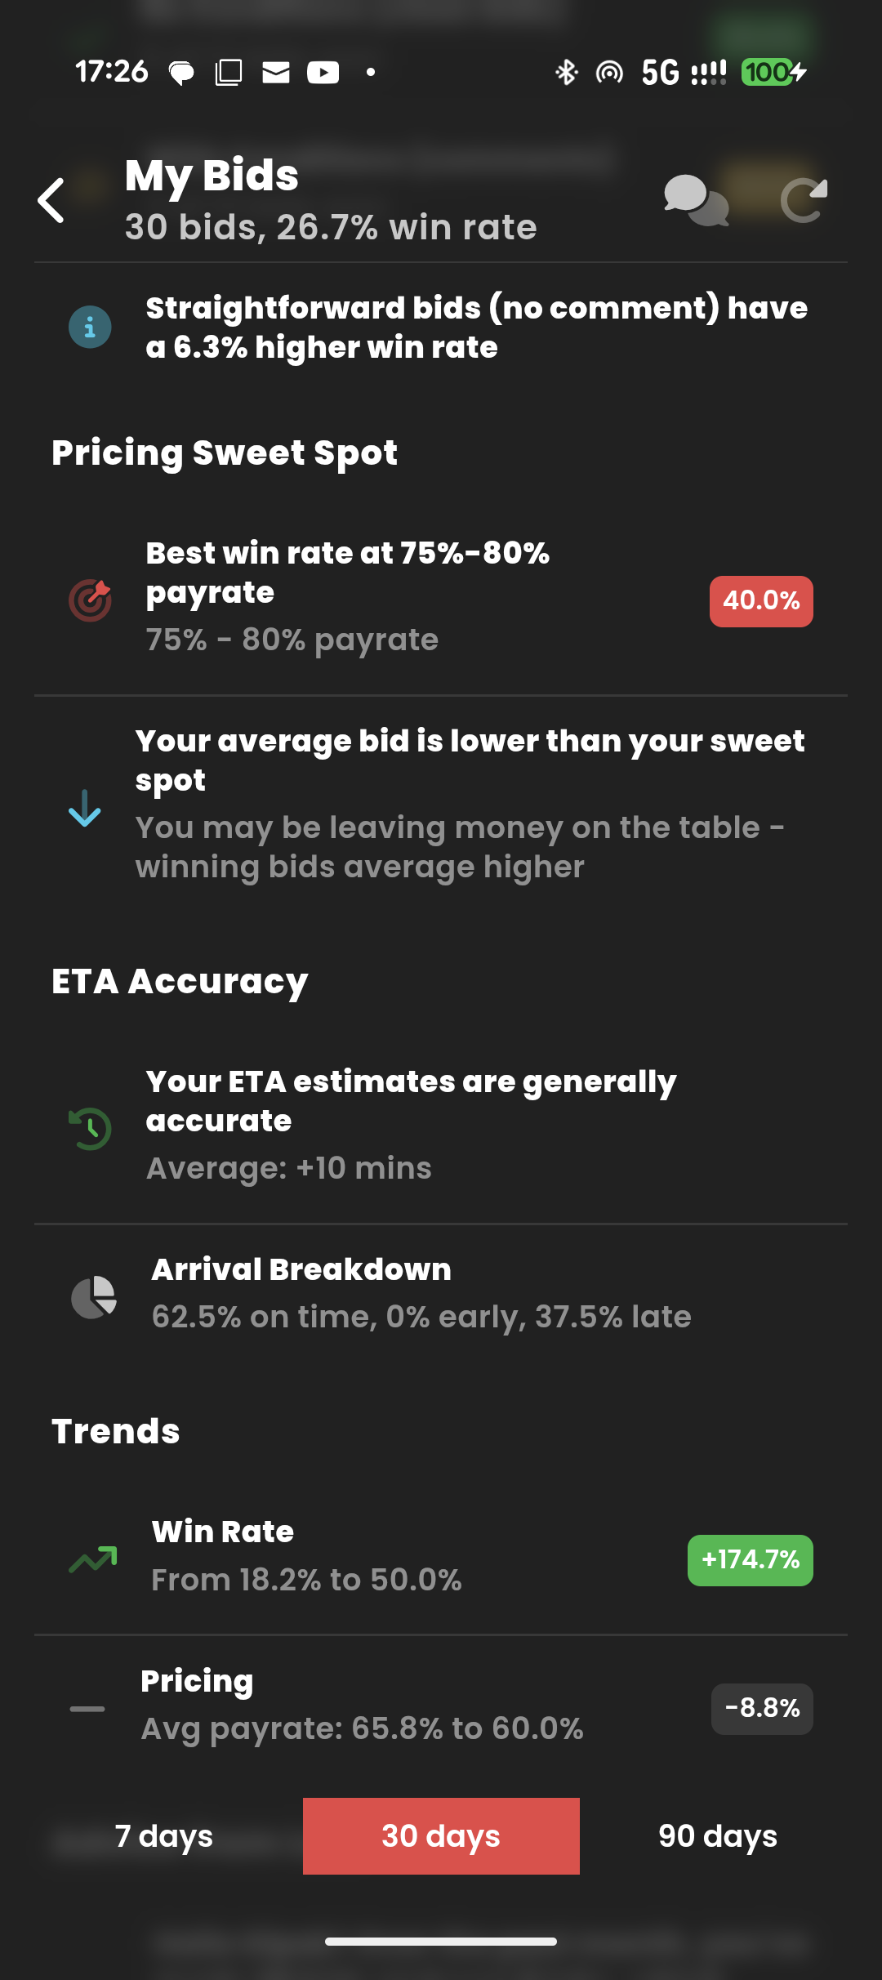Switch to the 90 days range
The height and width of the screenshot is (1980, 882).
718,1836
